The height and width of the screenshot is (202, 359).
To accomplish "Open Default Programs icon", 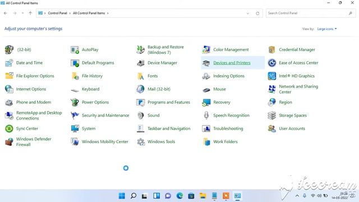I will 75,63.
